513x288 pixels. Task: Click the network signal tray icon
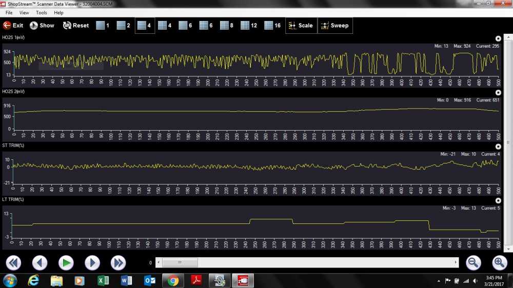[466, 281]
